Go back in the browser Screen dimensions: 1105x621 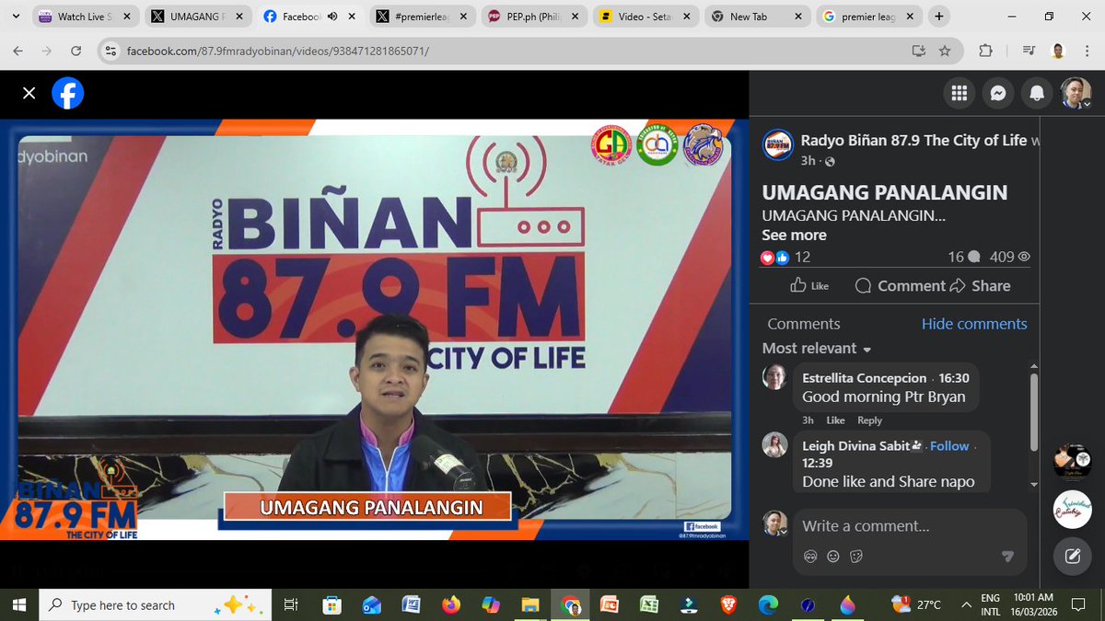(x=20, y=51)
